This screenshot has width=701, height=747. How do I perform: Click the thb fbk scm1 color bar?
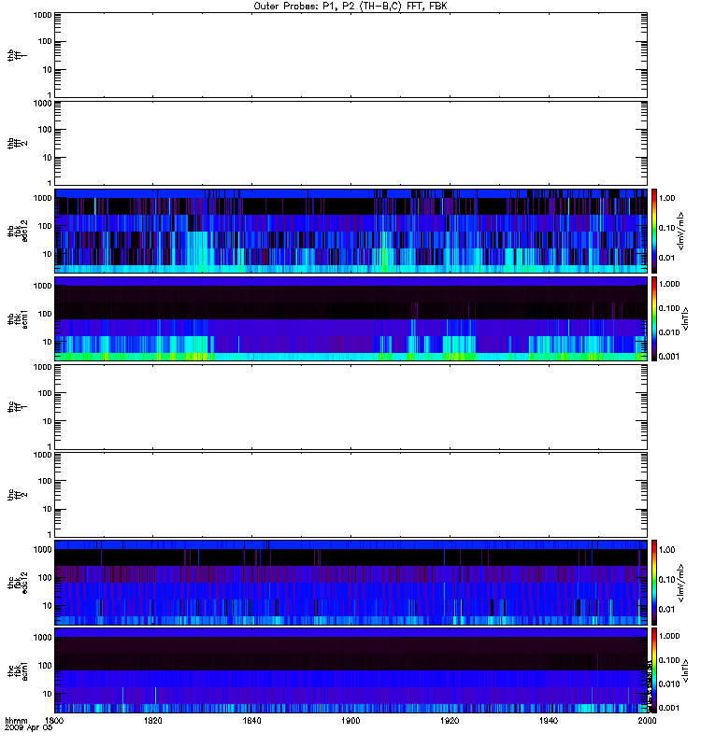click(653, 318)
